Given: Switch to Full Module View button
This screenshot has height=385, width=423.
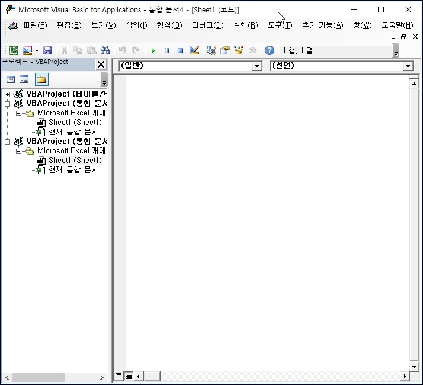Looking at the screenshot, I should [128, 376].
